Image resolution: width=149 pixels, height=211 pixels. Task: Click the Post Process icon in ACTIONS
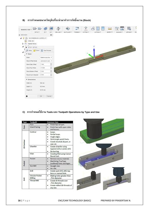click(98, 29)
